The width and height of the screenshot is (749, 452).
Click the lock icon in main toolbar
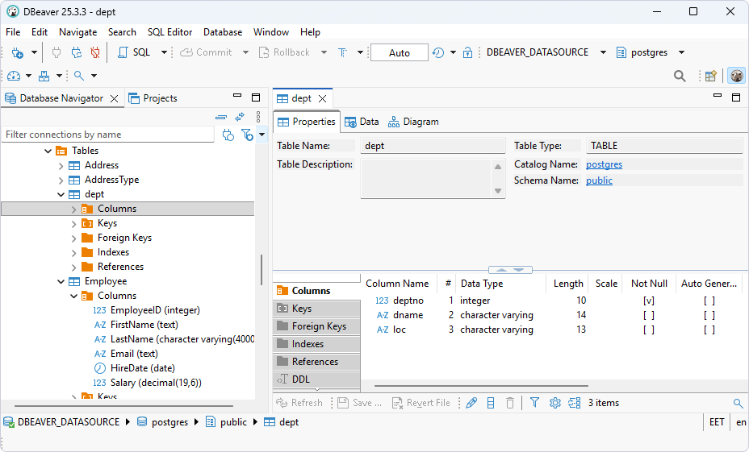pyautogui.click(x=467, y=52)
